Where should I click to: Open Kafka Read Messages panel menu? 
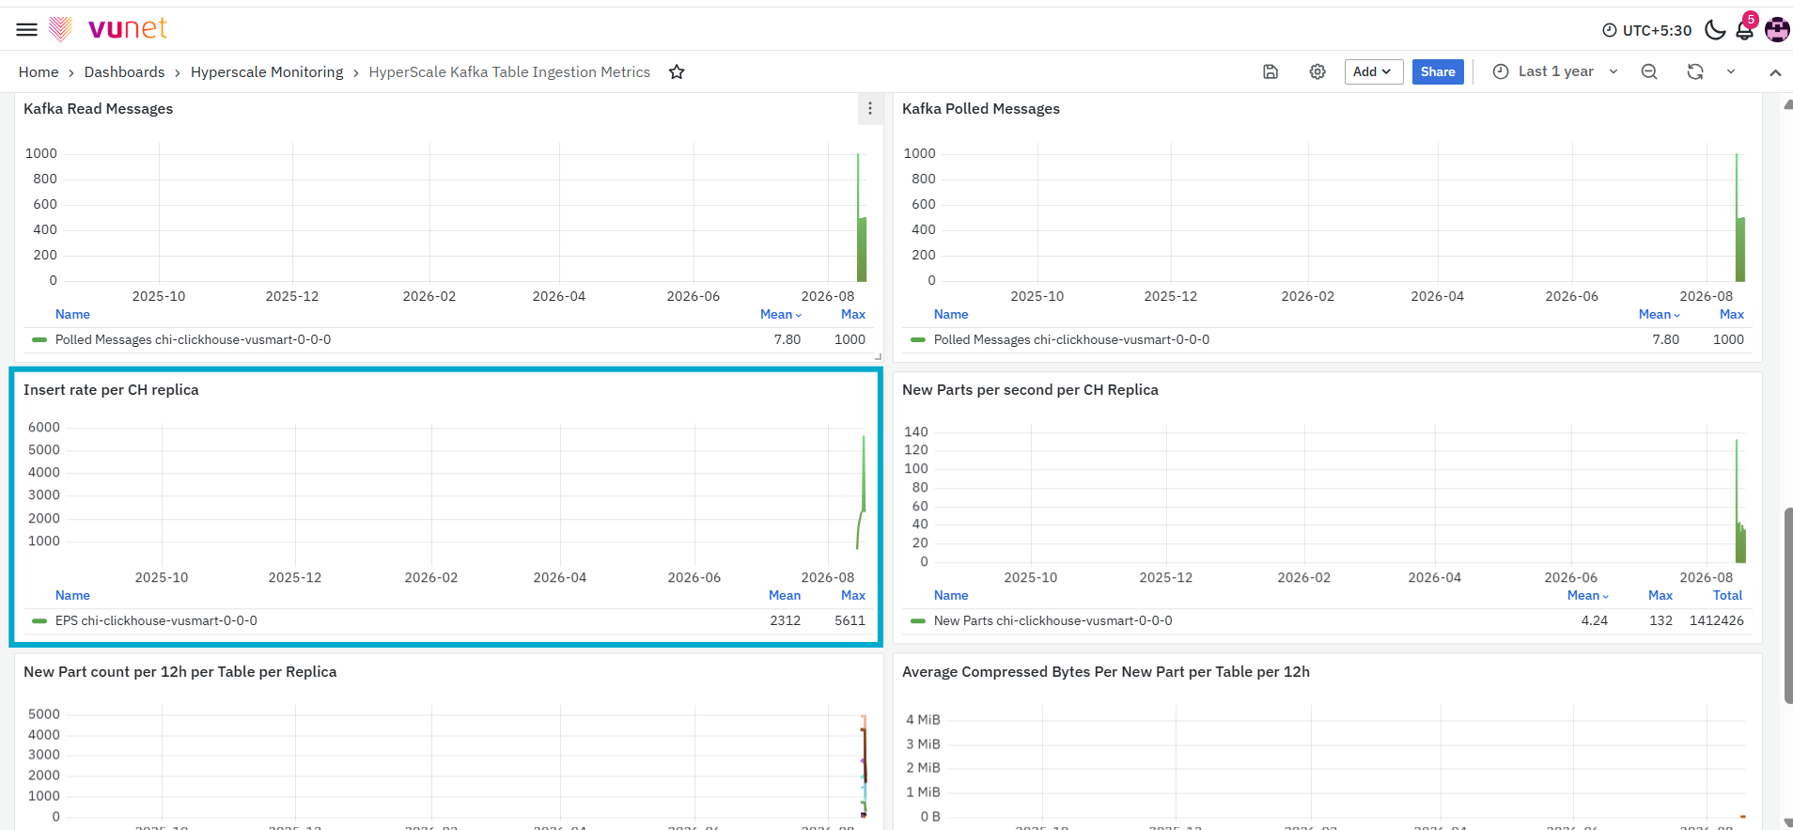point(870,109)
